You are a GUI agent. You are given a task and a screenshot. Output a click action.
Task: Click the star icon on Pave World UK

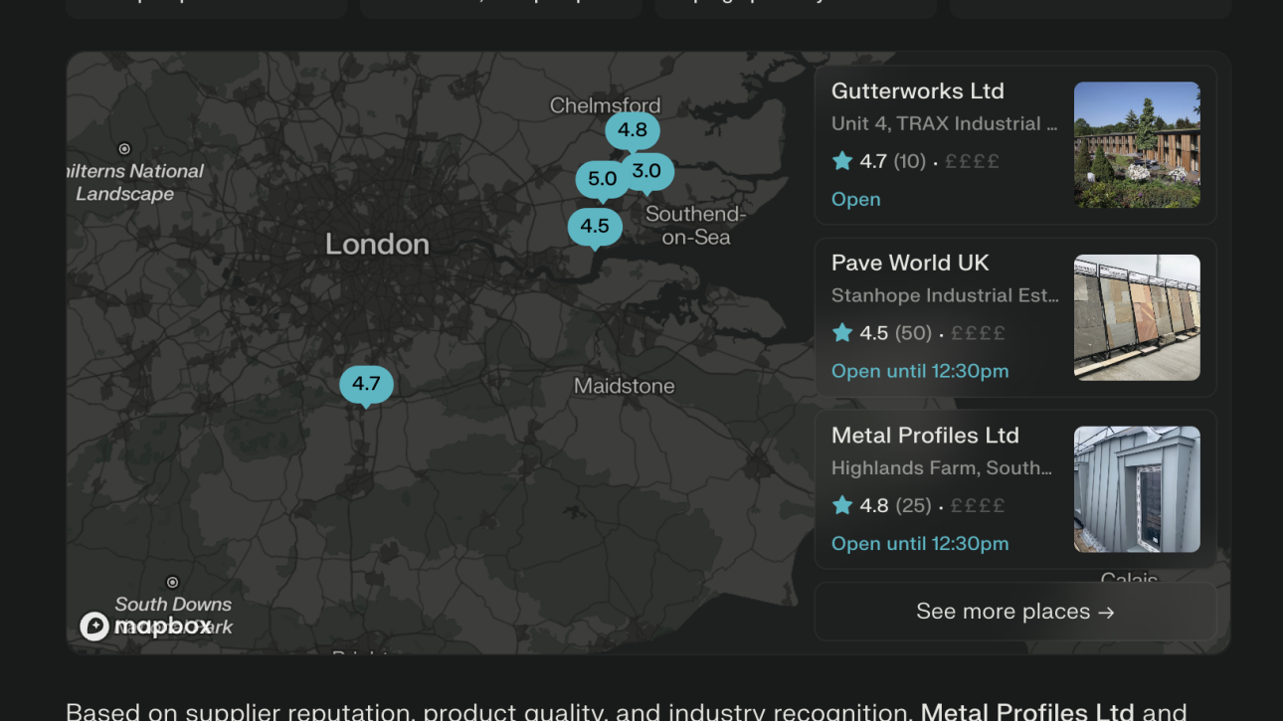tap(842, 333)
